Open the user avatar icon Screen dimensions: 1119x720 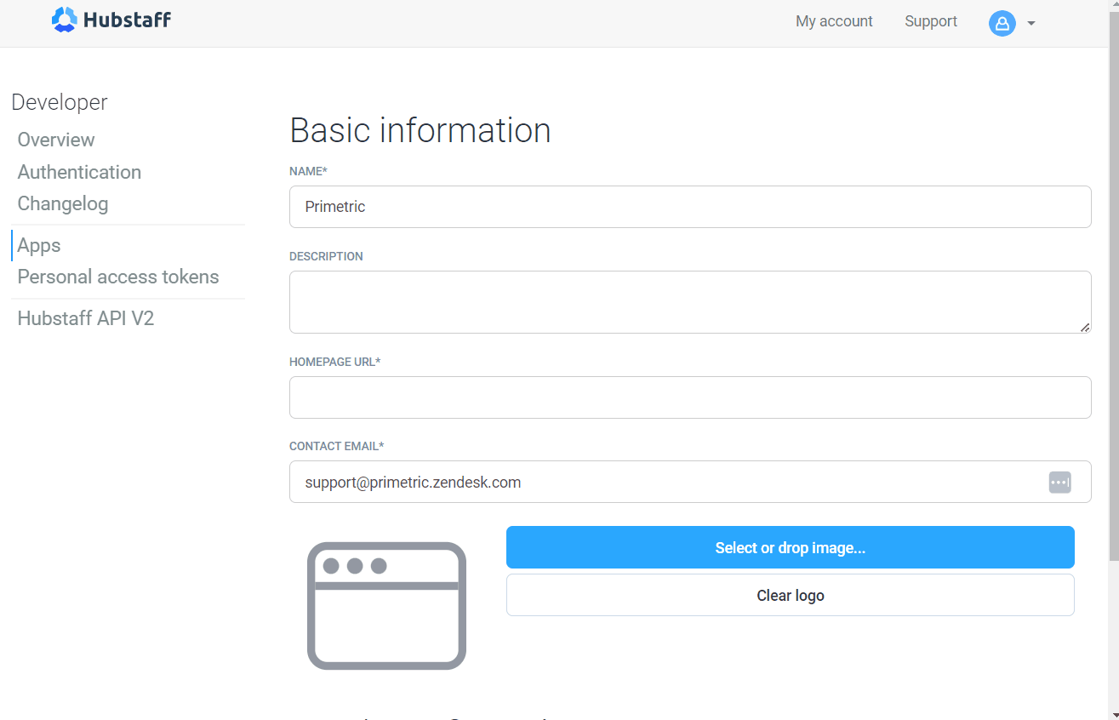(1002, 23)
